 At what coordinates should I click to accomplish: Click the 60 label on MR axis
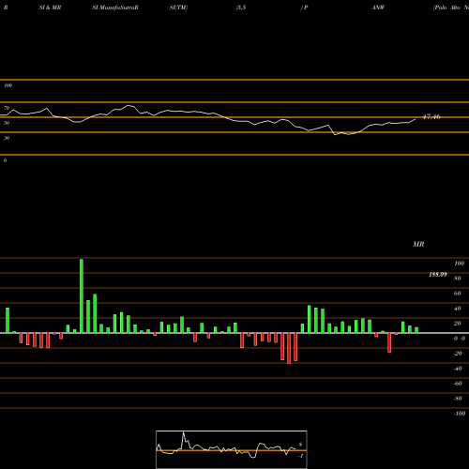[x=458, y=294]
